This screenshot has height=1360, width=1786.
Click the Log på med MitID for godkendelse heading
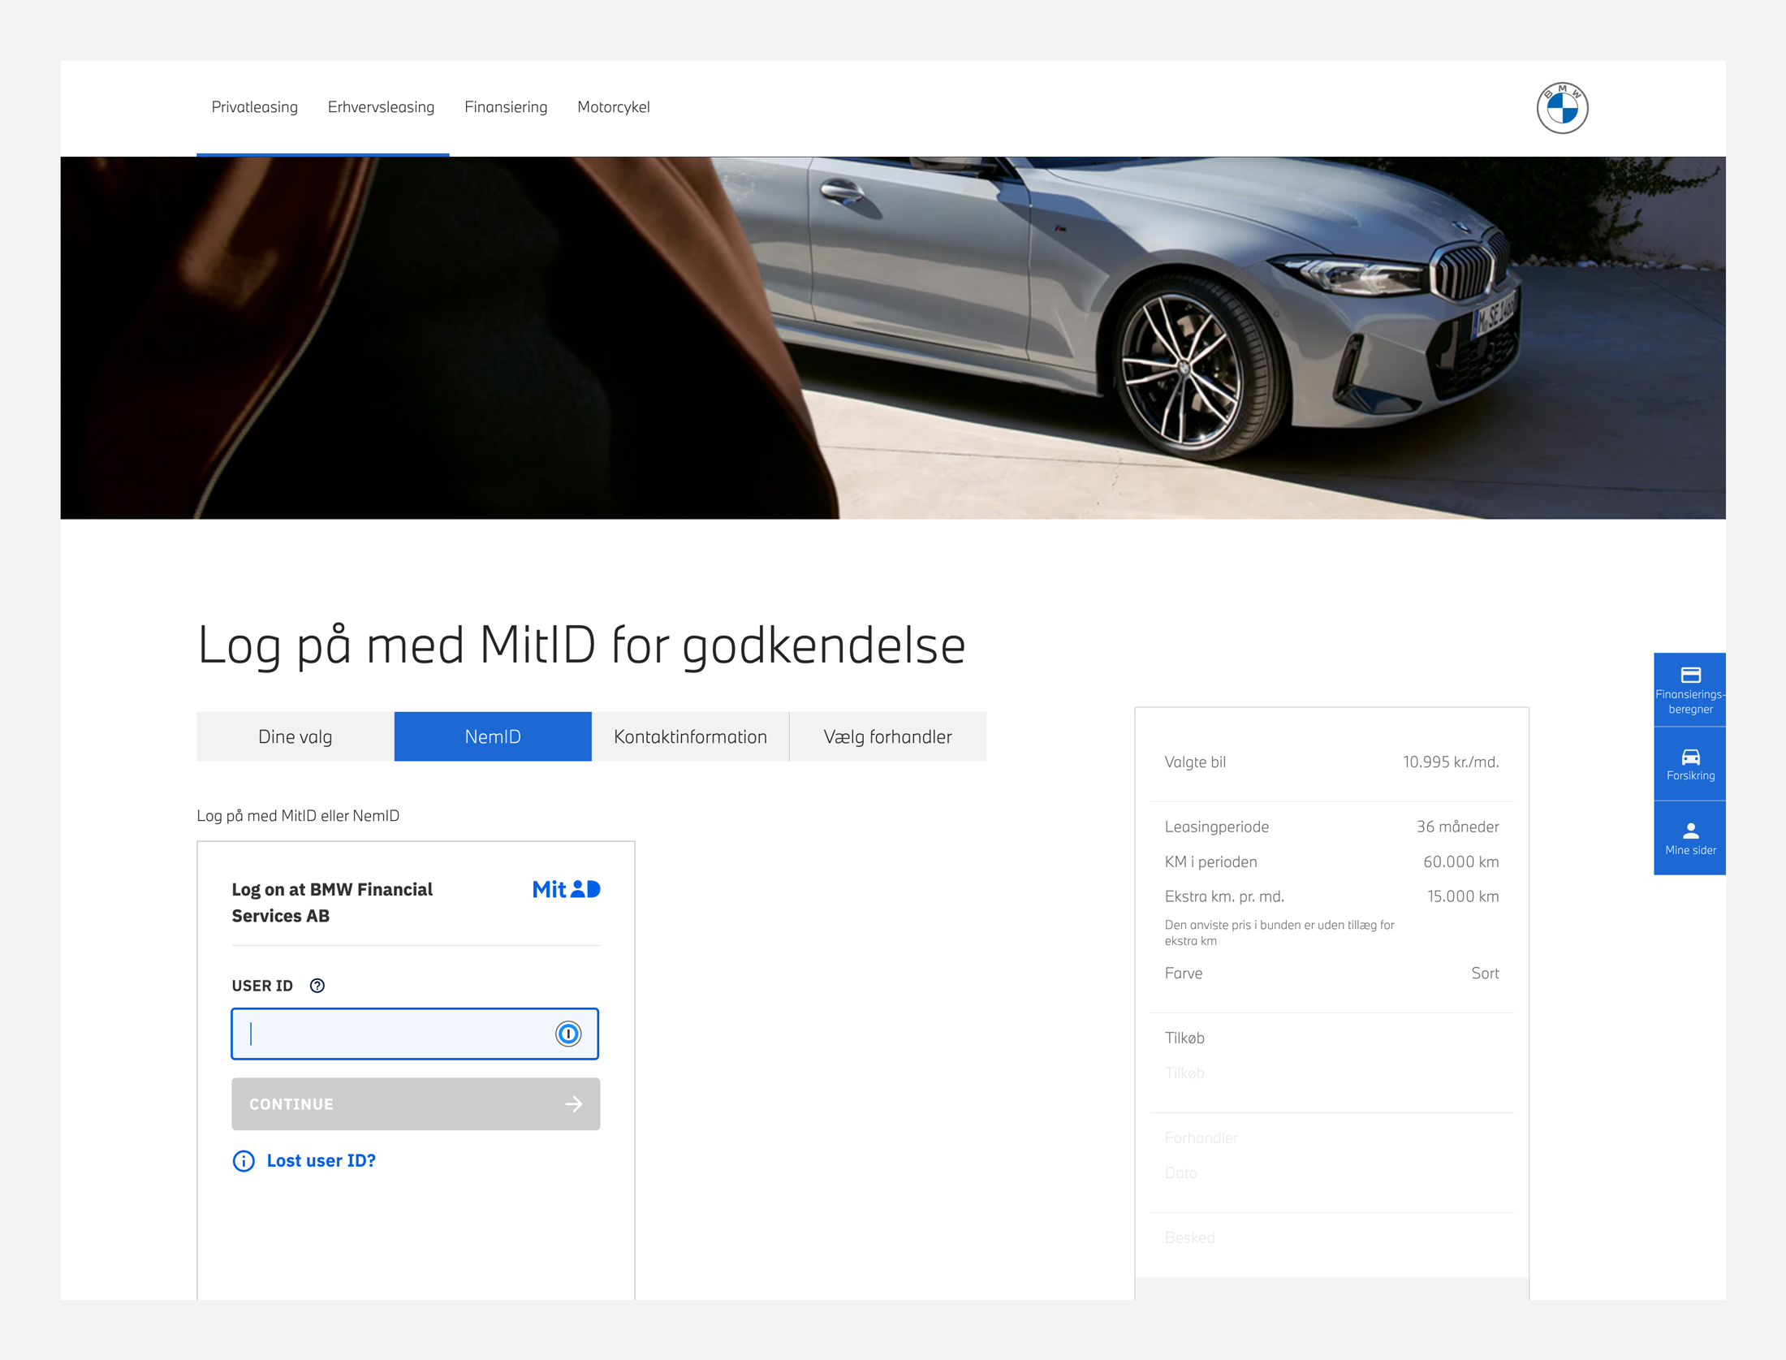tap(581, 646)
